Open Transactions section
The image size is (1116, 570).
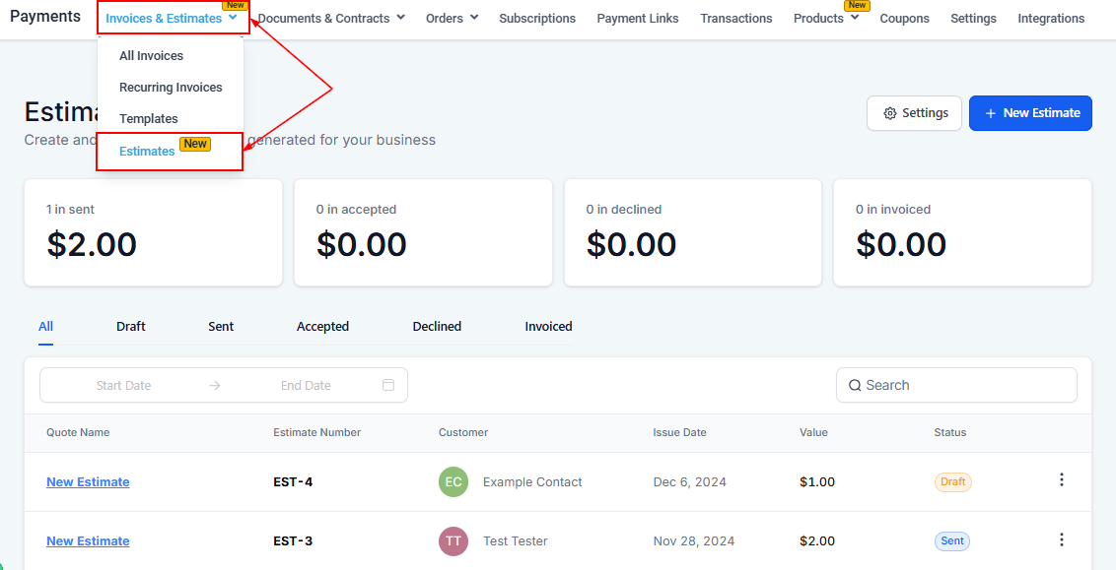(x=735, y=19)
